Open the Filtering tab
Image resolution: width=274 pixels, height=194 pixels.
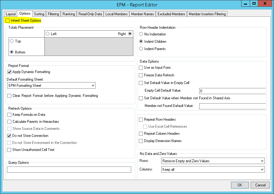pos(53,14)
